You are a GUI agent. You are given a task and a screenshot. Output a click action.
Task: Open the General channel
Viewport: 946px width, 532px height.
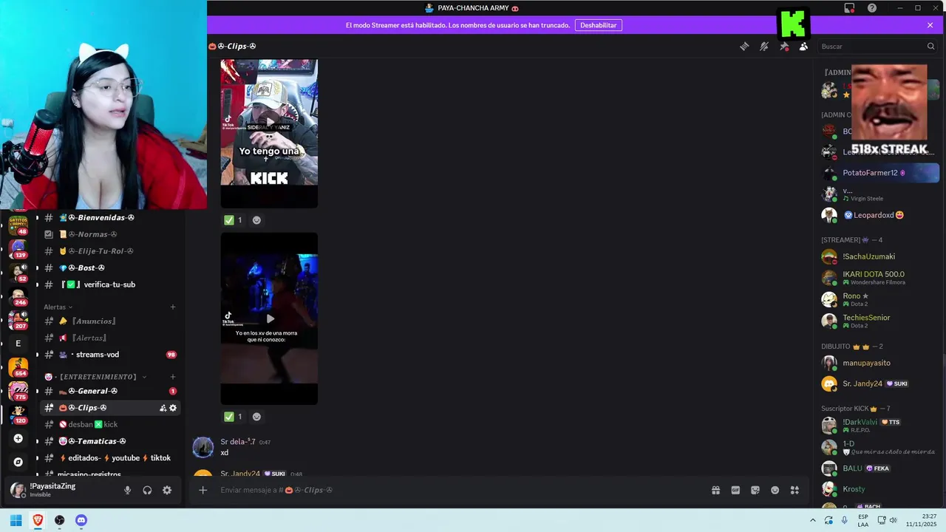click(109, 391)
